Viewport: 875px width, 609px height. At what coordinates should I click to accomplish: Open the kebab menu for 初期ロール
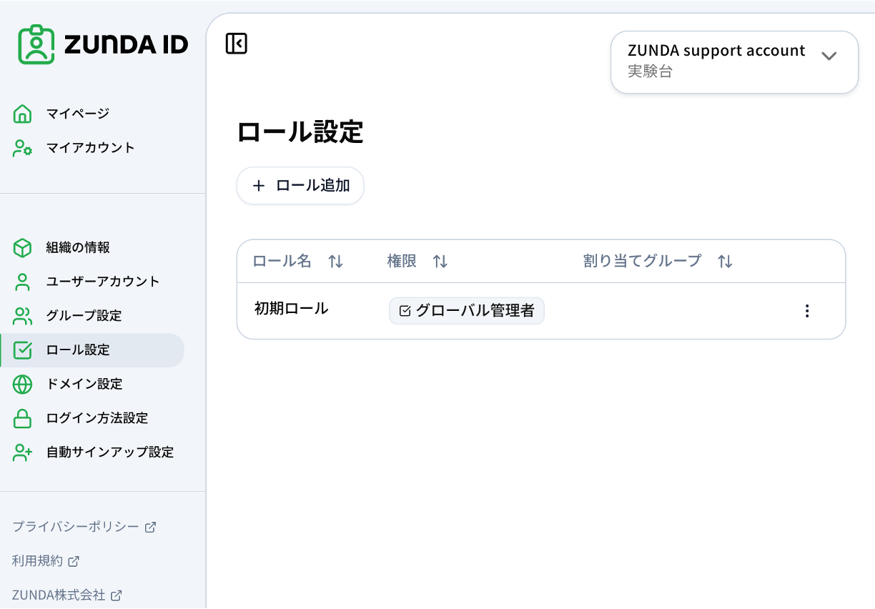click(807, 310)
